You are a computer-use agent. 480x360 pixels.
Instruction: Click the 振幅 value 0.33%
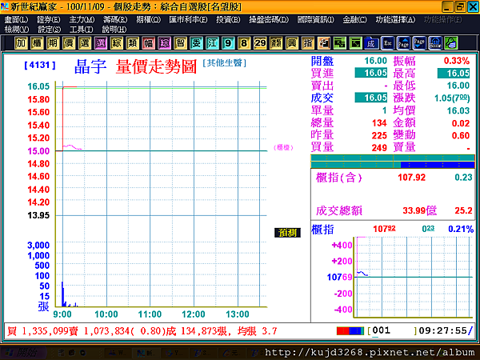click(x=457, y=61)
